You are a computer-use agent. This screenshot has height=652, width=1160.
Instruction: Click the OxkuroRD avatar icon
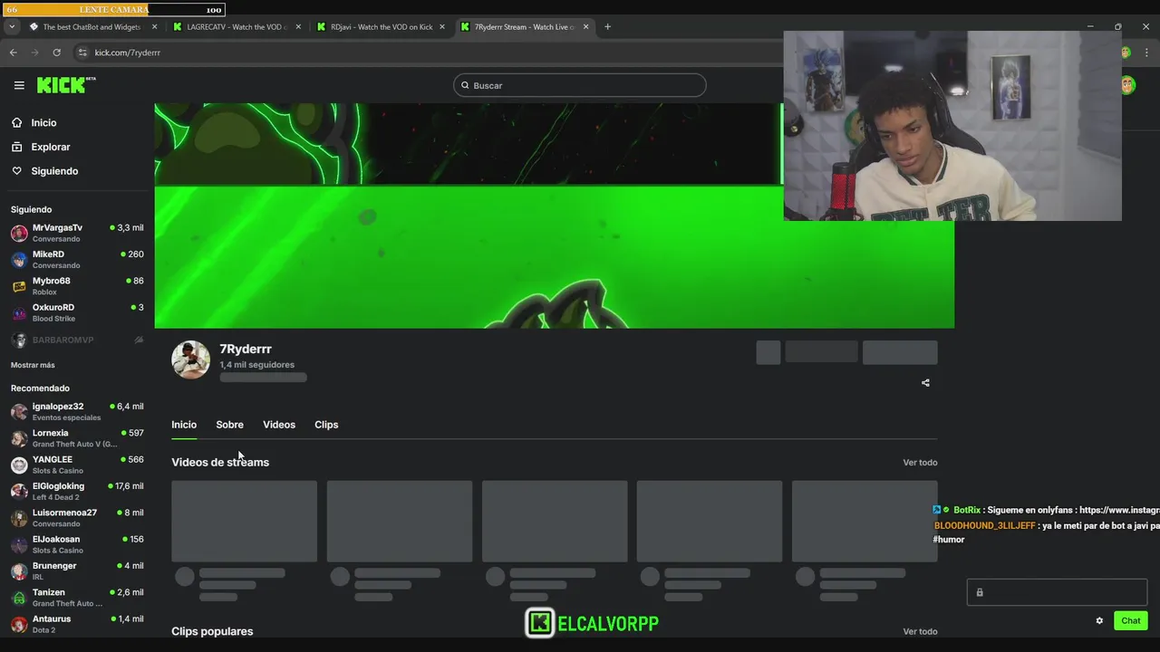click(x=19, y=312)
